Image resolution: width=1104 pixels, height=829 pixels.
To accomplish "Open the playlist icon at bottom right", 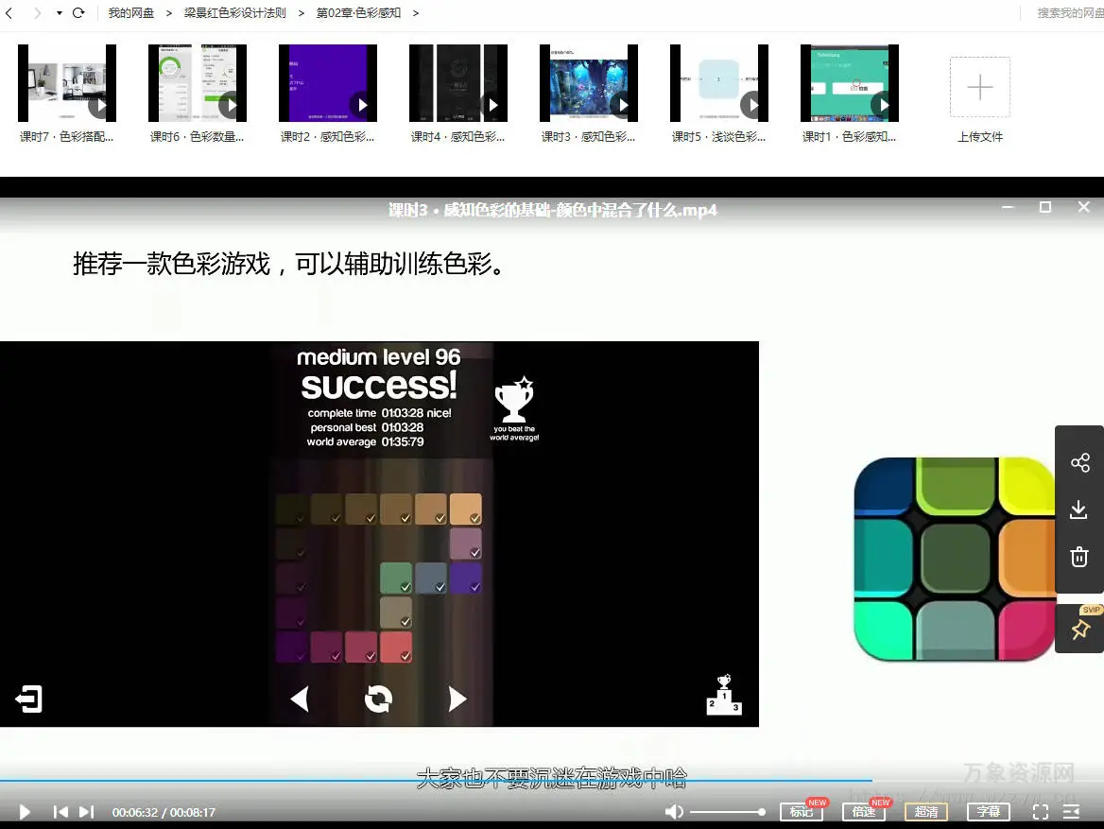I will [x=1072, y=812].
